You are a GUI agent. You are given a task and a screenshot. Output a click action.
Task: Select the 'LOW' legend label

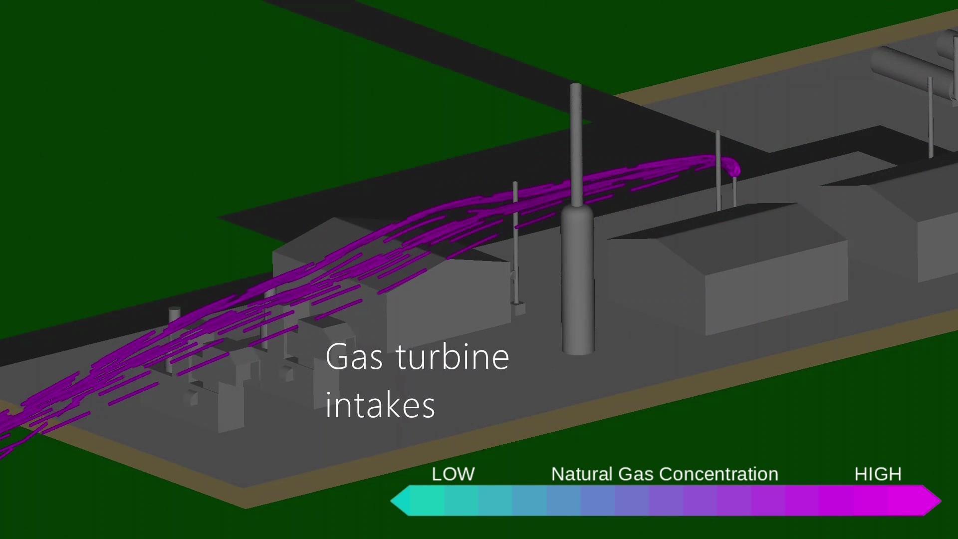pyautogui.click(x=453, y=474)
